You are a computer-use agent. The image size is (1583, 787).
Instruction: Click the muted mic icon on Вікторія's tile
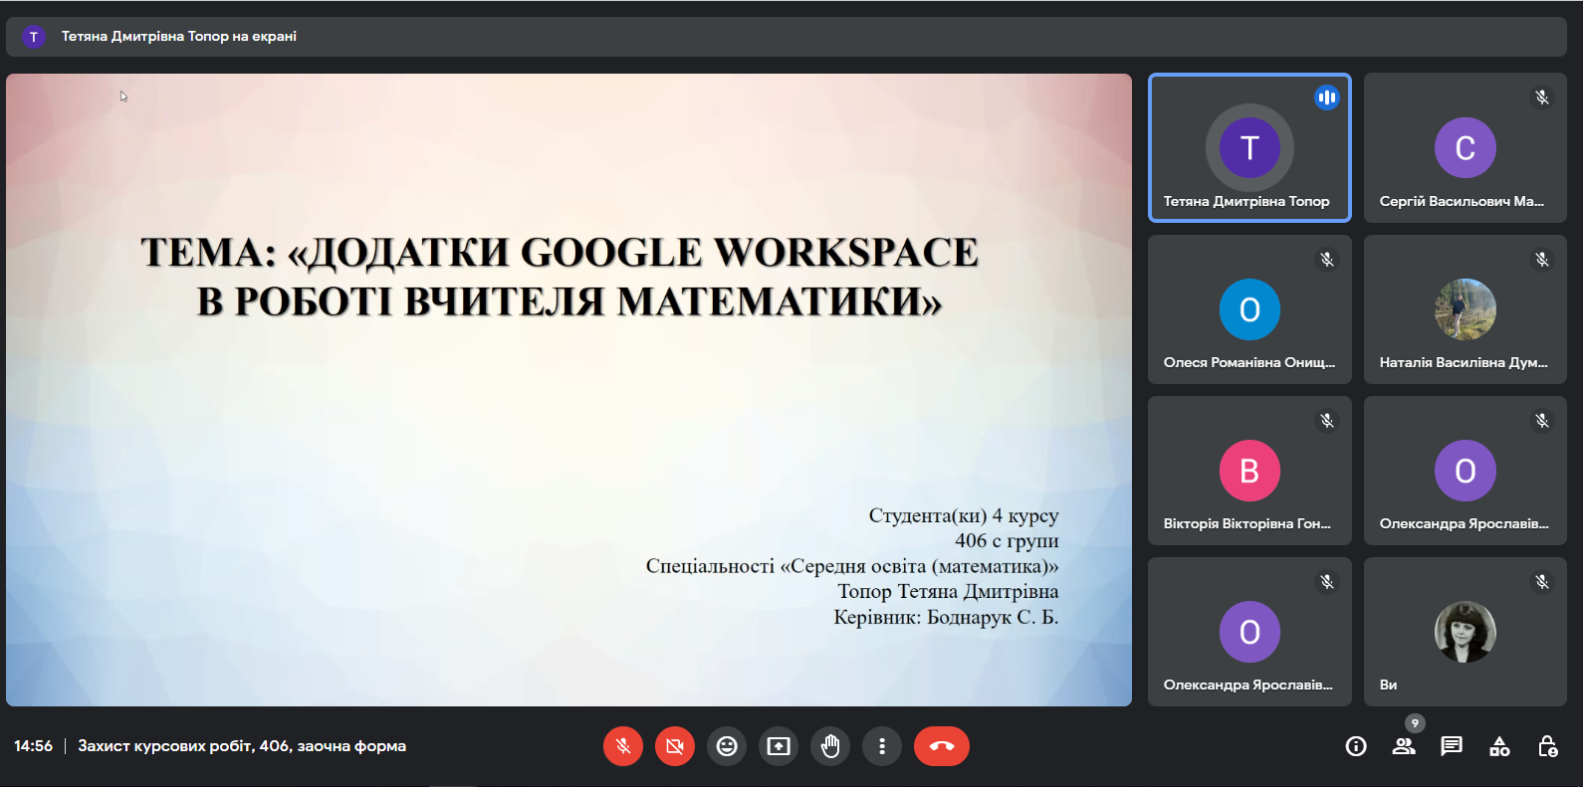1327,421
